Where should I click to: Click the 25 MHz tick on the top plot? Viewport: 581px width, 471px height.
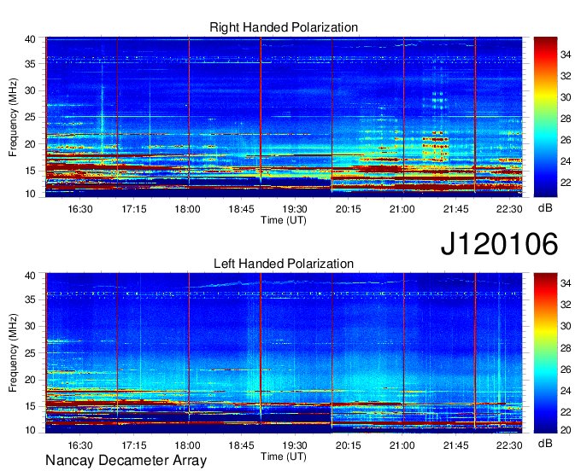click(x=31, y=117)
